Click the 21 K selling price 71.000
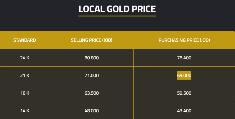Image resolution: width=235 pixels, height=119 pixels. [x=91, y=76]
